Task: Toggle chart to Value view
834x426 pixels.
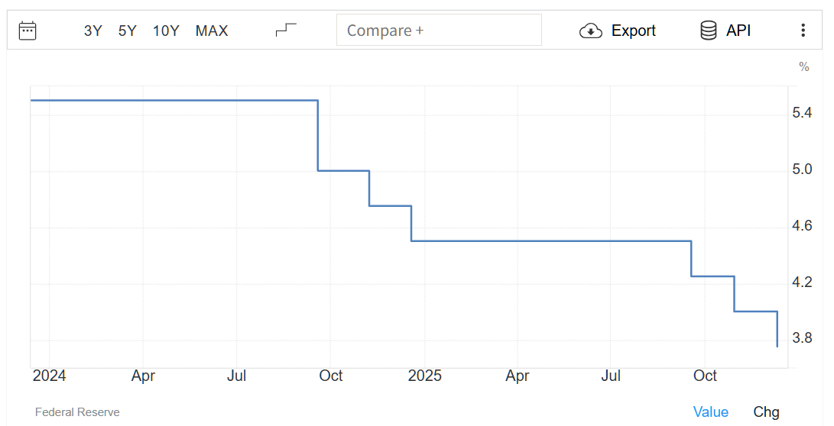Action: click(711, 412)
